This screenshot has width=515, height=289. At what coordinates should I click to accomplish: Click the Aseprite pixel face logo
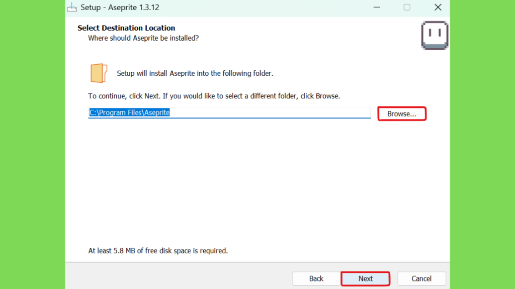click(435, 35)
